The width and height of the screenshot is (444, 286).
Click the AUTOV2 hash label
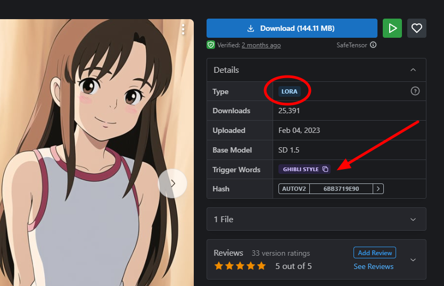[294, 189]
